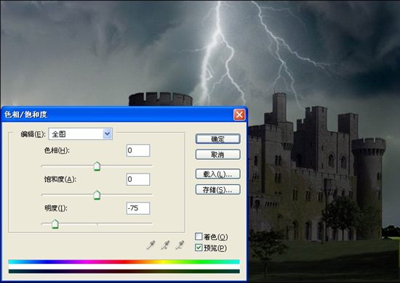
Task: Focus the 色相(H) value field
Action: pyautogui.click(x=138, y=150)
